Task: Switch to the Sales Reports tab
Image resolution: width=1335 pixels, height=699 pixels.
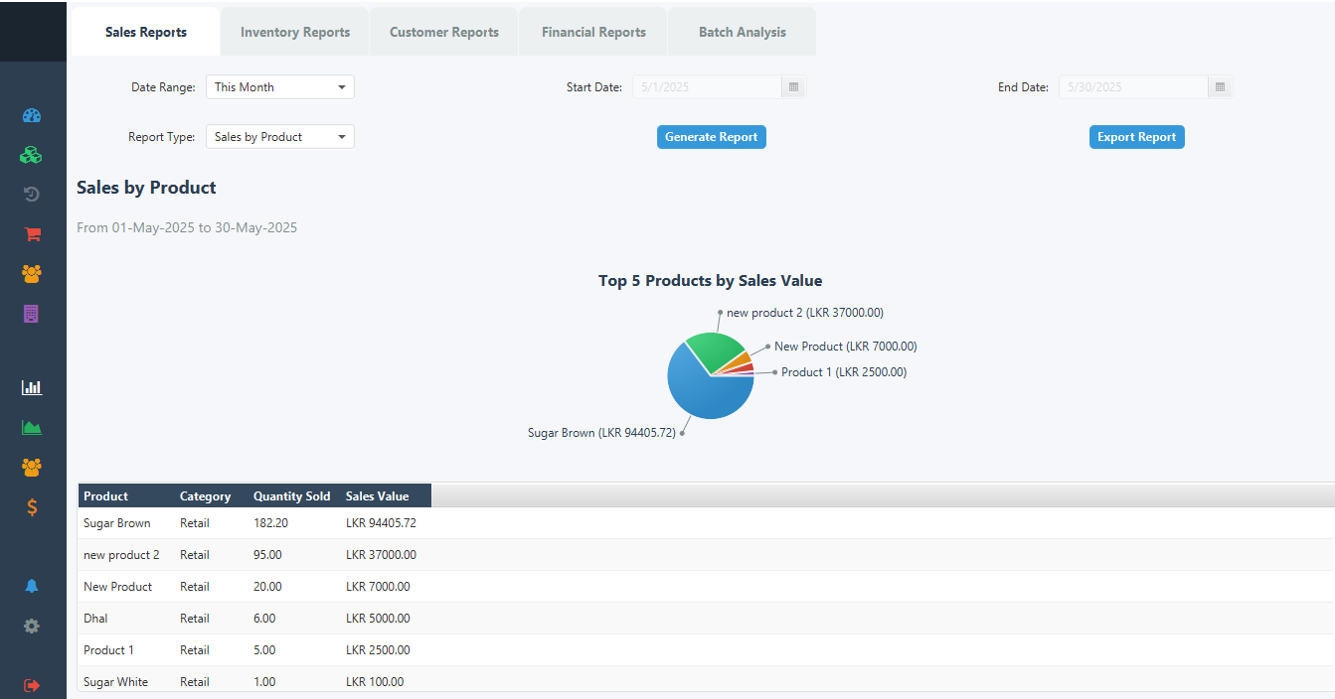Action: click(146, 32)
